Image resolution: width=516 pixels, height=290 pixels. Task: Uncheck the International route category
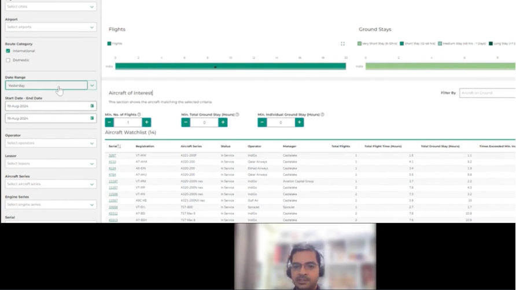pyautogui.click(x=8, y=51)
